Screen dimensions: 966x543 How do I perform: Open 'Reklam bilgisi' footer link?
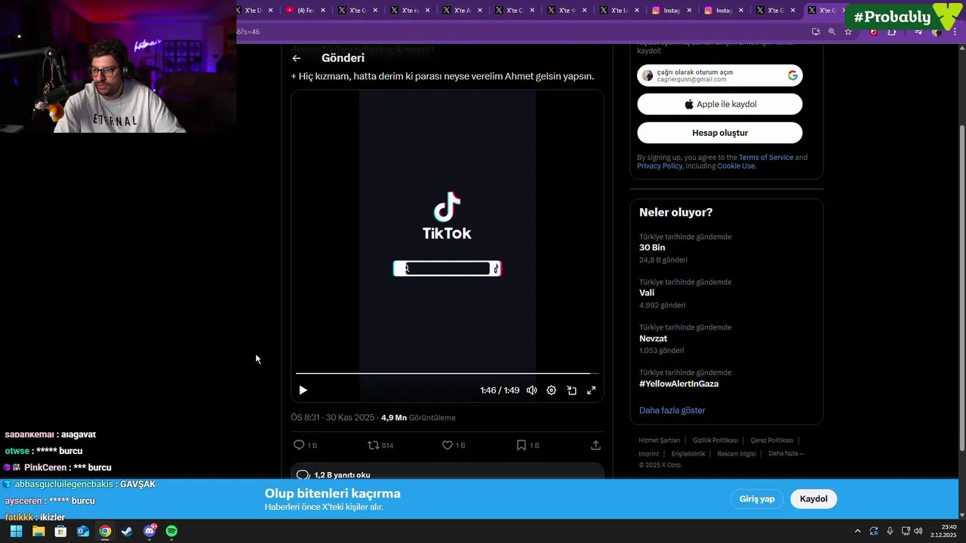[737, 454]
